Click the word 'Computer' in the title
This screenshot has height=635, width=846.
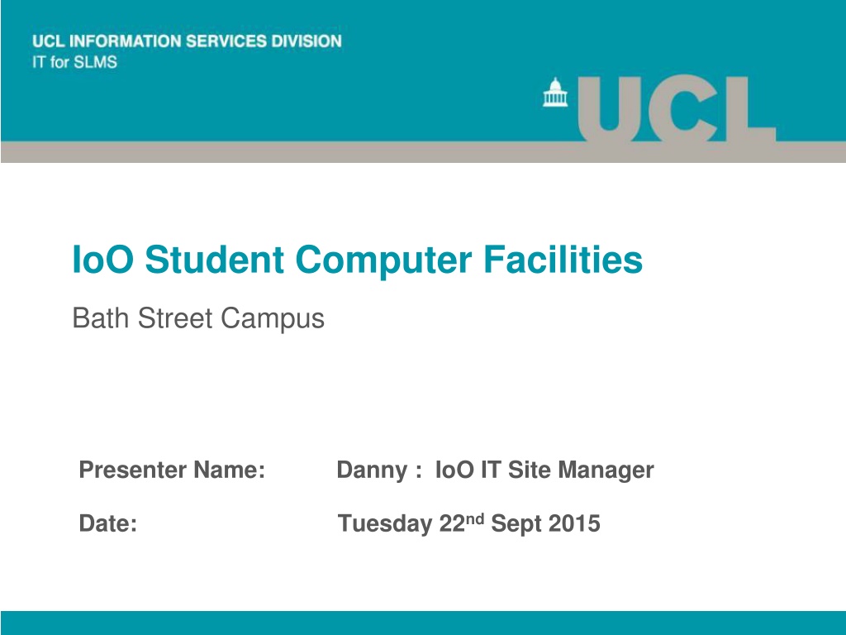383,260
